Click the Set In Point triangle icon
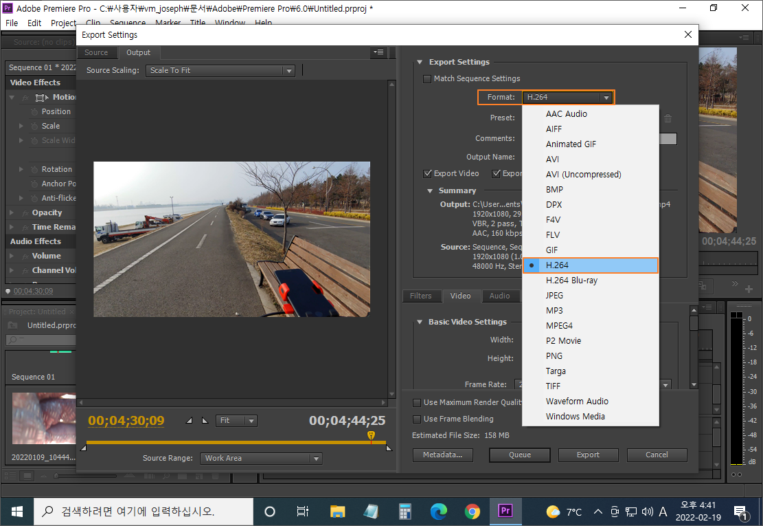 point(190,420)
